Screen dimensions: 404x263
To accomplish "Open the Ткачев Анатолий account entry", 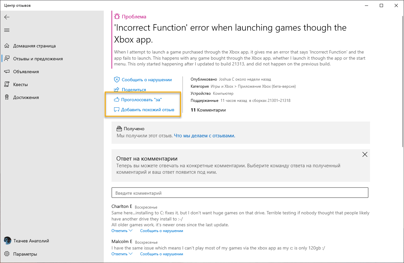I will (x=31, y=241).
